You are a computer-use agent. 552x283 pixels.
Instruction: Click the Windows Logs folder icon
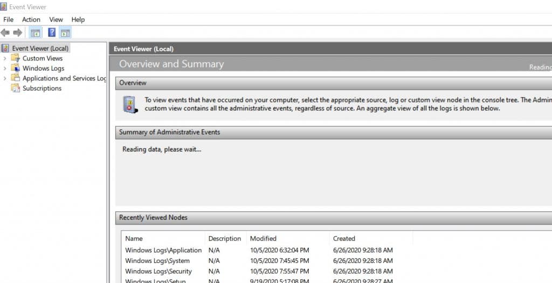[x=15, y=68]
